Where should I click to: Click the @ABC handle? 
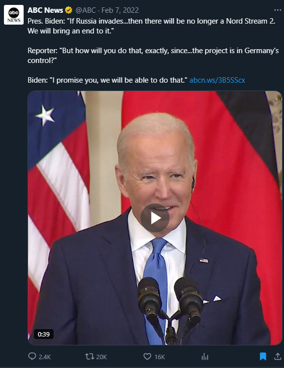pyautogui.click(x=86, y=10)
